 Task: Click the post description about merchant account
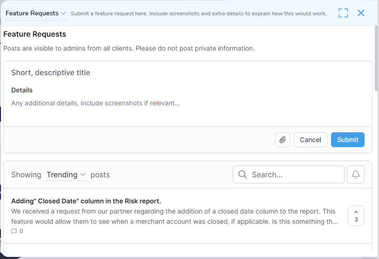tap(174, 216)
